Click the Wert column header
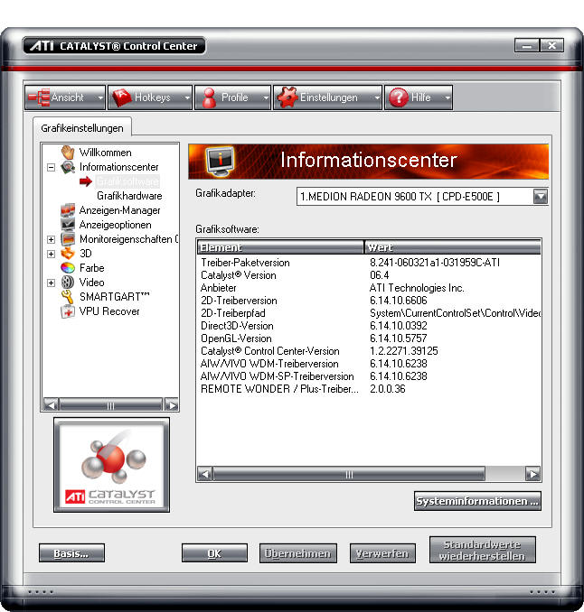Screen dimensions: 584x612 (453, 247)
